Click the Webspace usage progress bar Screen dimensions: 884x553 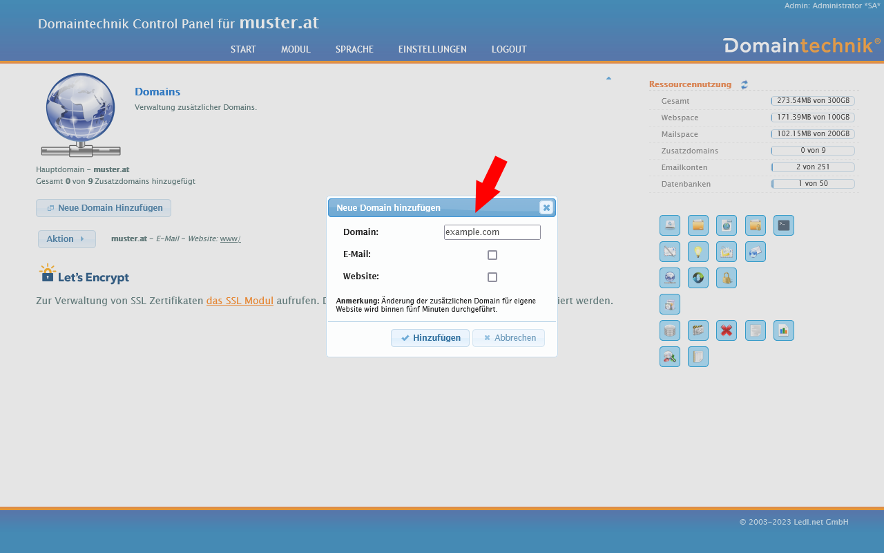[x=813, y=118]
